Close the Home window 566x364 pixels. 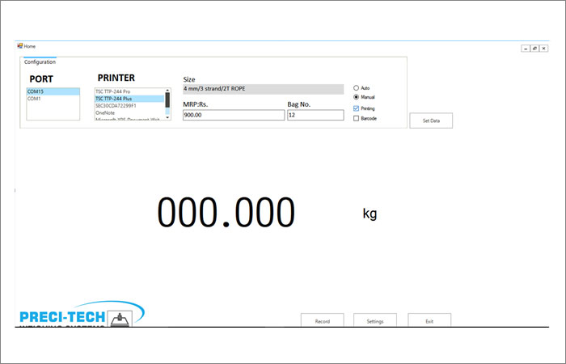pos(543,49)
